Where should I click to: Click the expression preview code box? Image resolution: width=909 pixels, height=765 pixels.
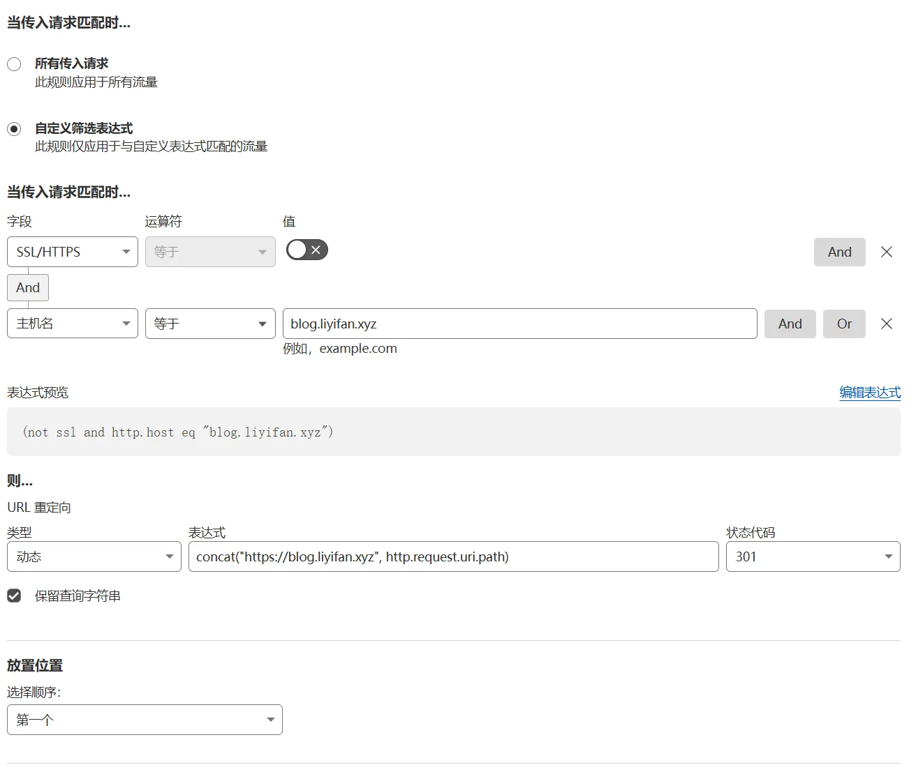[453, 432]
